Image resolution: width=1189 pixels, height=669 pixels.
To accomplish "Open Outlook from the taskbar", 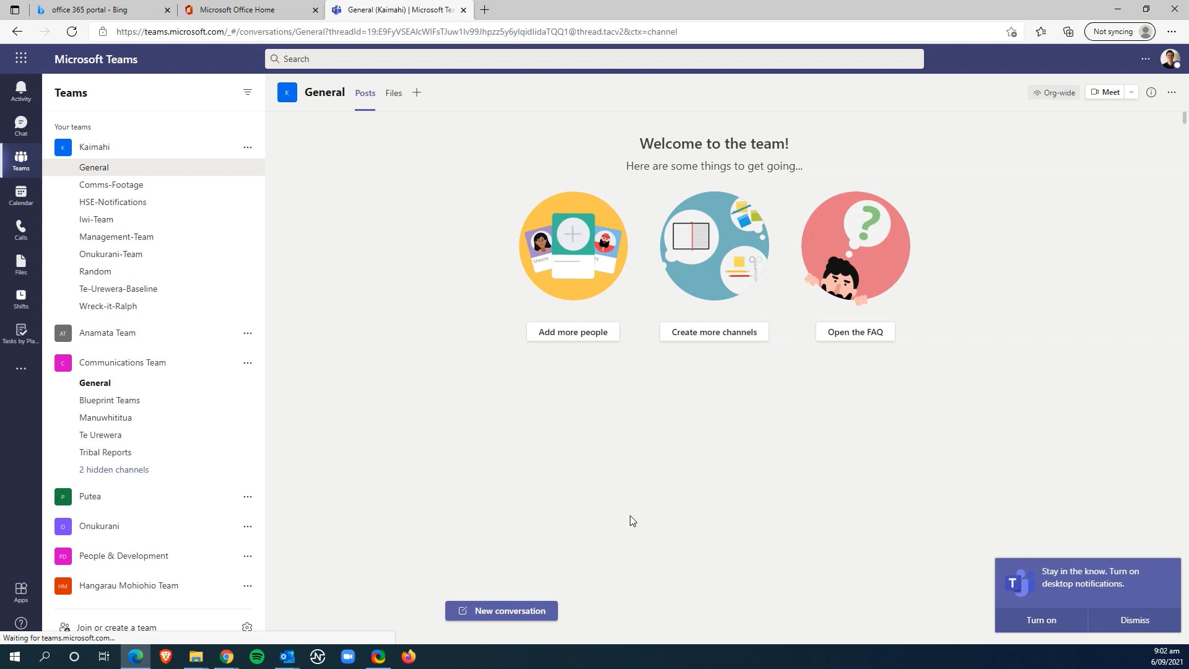I will pyautogui.click(x=287, y=656).
